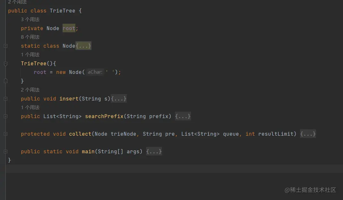The width and height of the screenshot is (343, 200).
Task: Expand folded {...} body after Node class
Action: click(x=83, y=46)
